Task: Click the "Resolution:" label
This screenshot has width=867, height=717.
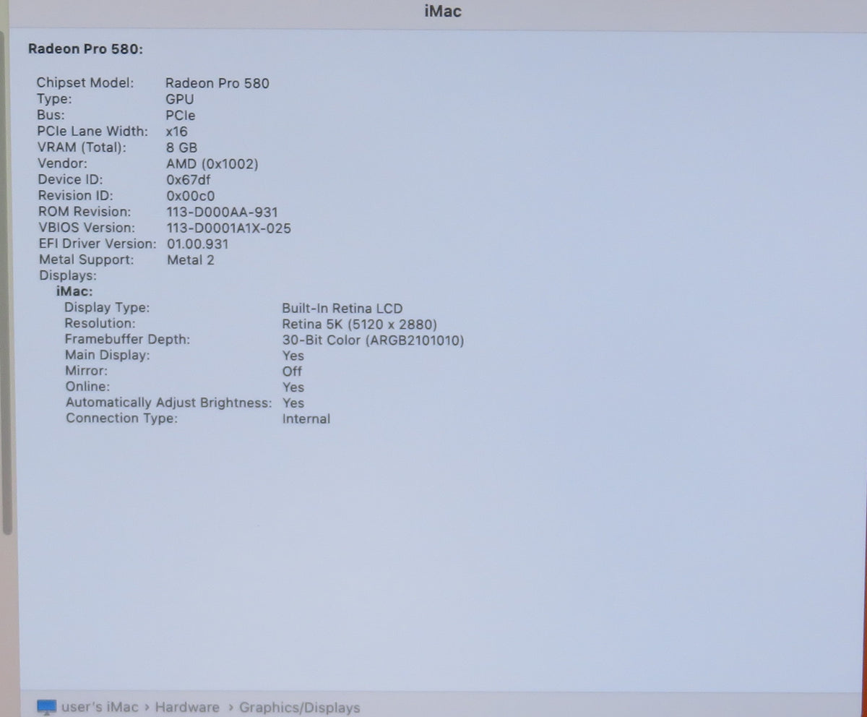Action: coord(100,324)
